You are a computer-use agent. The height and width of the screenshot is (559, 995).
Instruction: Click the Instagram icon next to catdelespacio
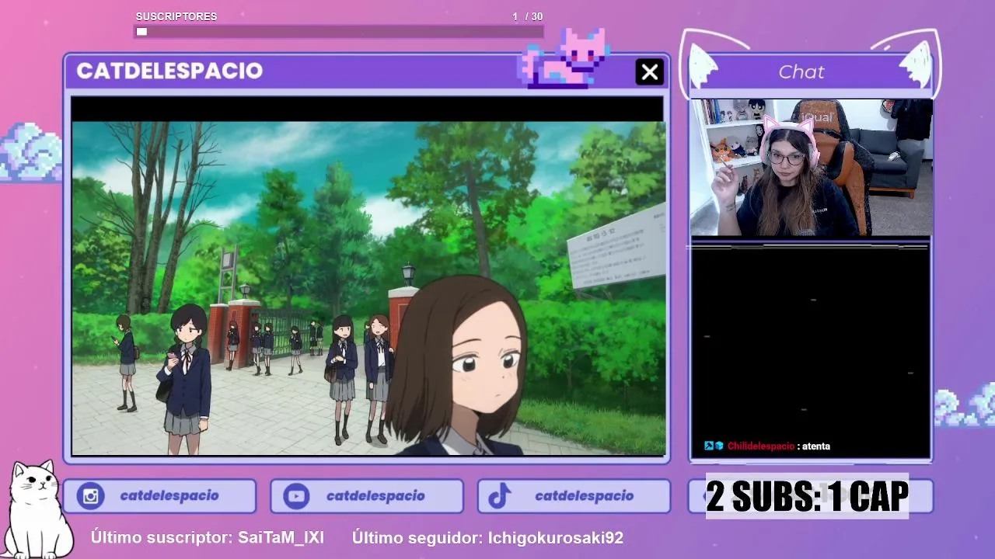pos(91,496)
